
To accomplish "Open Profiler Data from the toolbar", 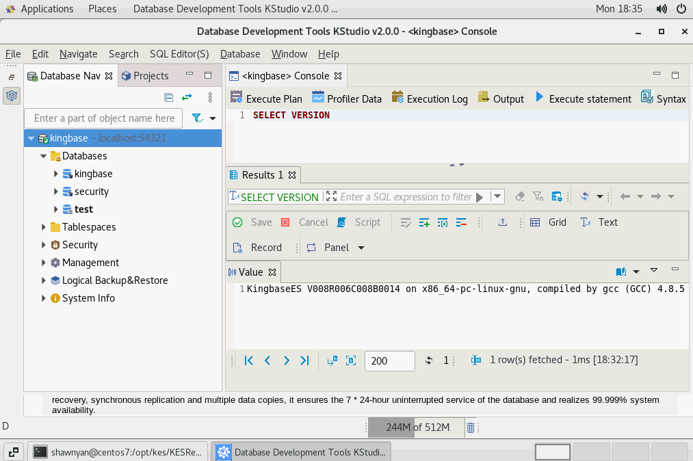I will point(346,98).
